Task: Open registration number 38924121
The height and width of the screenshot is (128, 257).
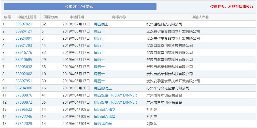Action: pos(24,31)
